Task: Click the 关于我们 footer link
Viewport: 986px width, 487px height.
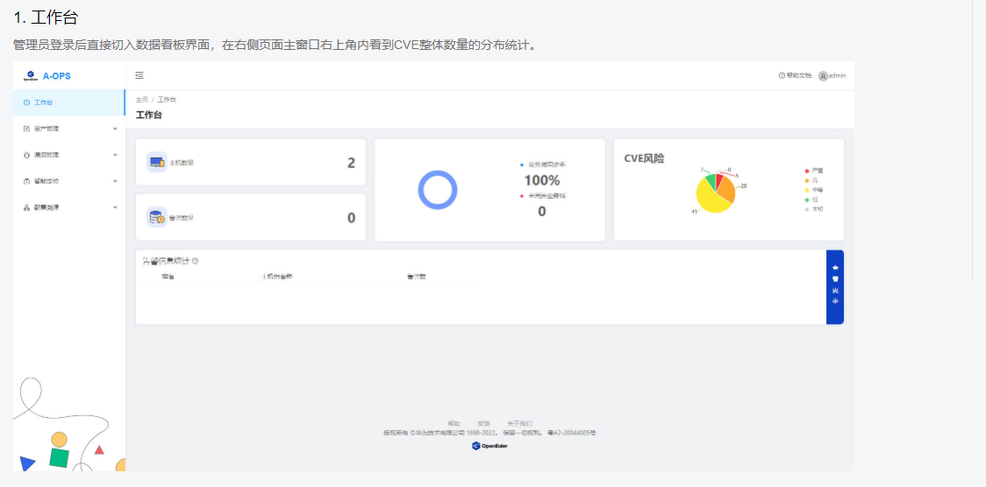Action: pyautogui.click(x=519, y=423)
